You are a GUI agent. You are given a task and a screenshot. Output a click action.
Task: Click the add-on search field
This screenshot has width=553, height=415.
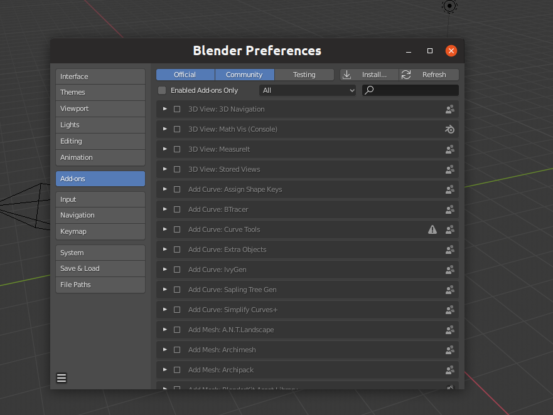pos(410,90)
